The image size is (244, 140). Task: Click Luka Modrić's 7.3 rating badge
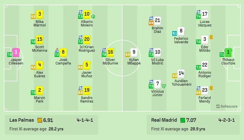click(151, 54)
